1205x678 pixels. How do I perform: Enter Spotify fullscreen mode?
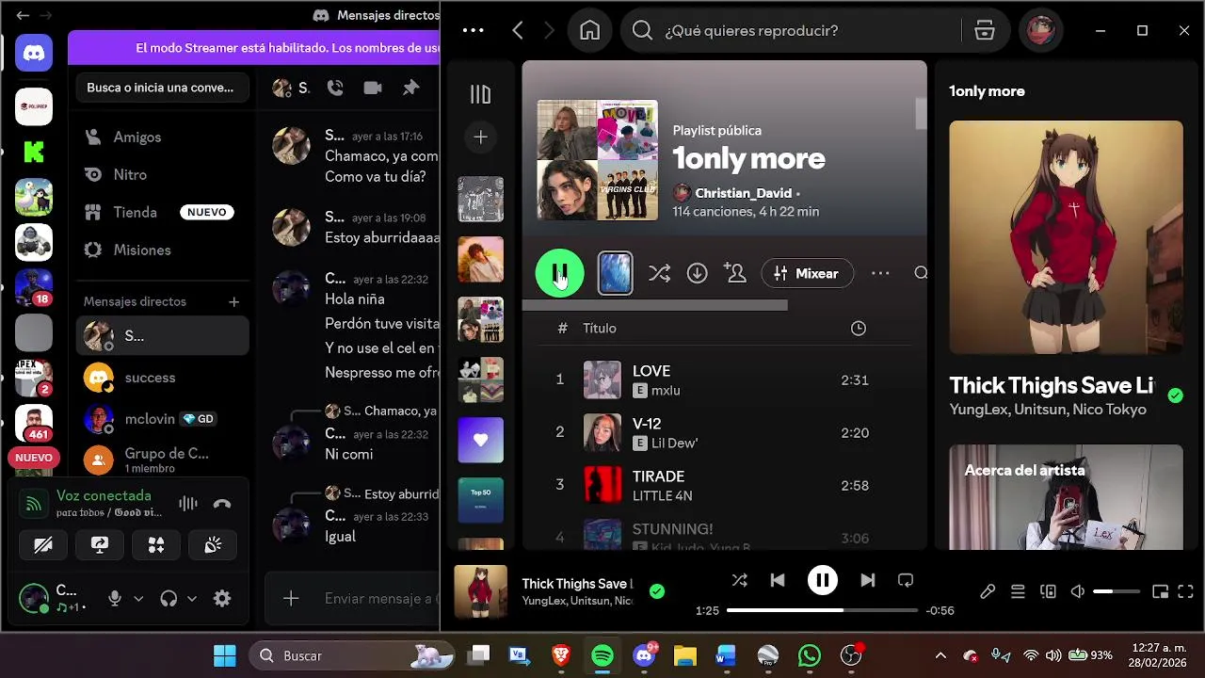[1186, 592]
